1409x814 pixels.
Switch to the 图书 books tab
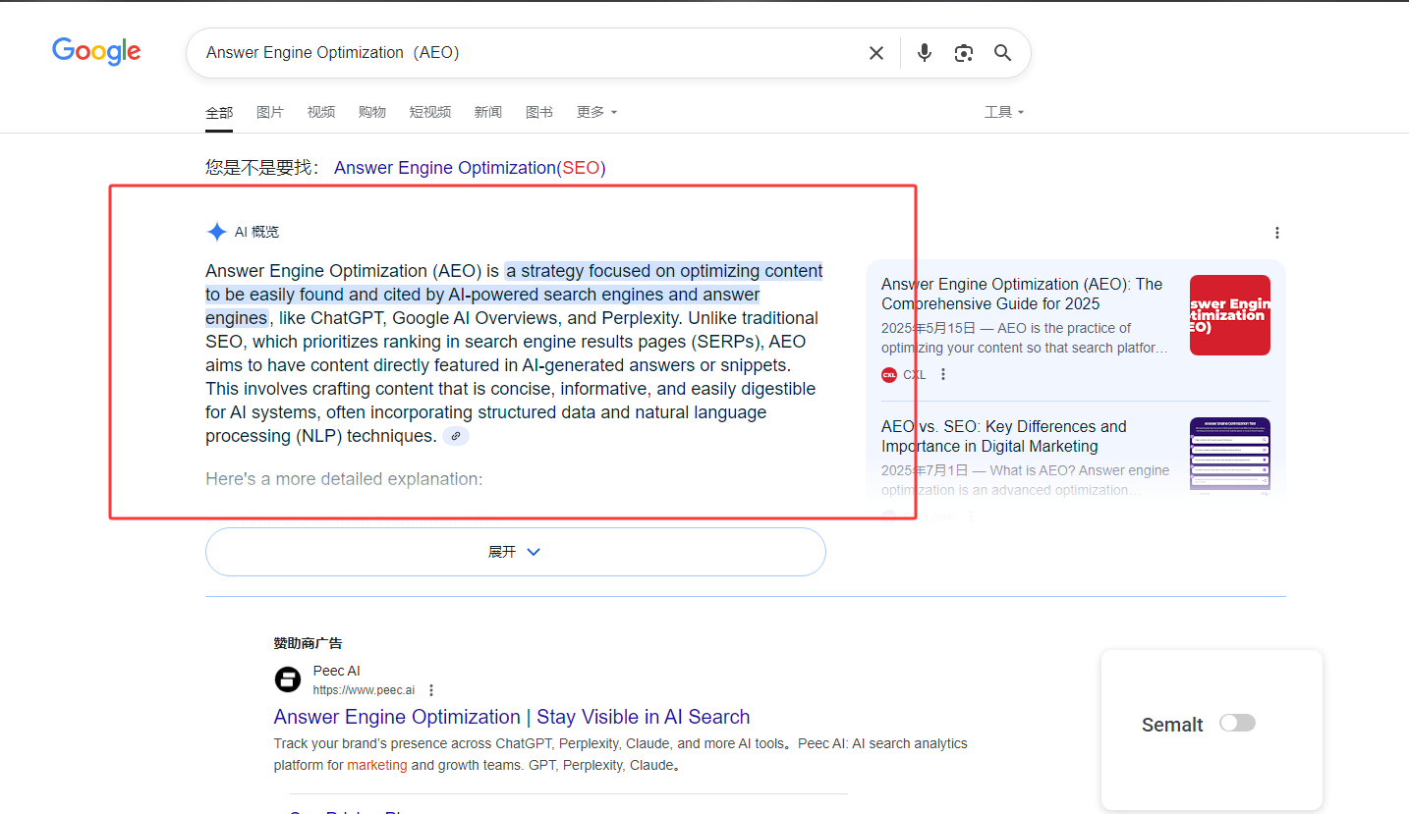point(539,112)
